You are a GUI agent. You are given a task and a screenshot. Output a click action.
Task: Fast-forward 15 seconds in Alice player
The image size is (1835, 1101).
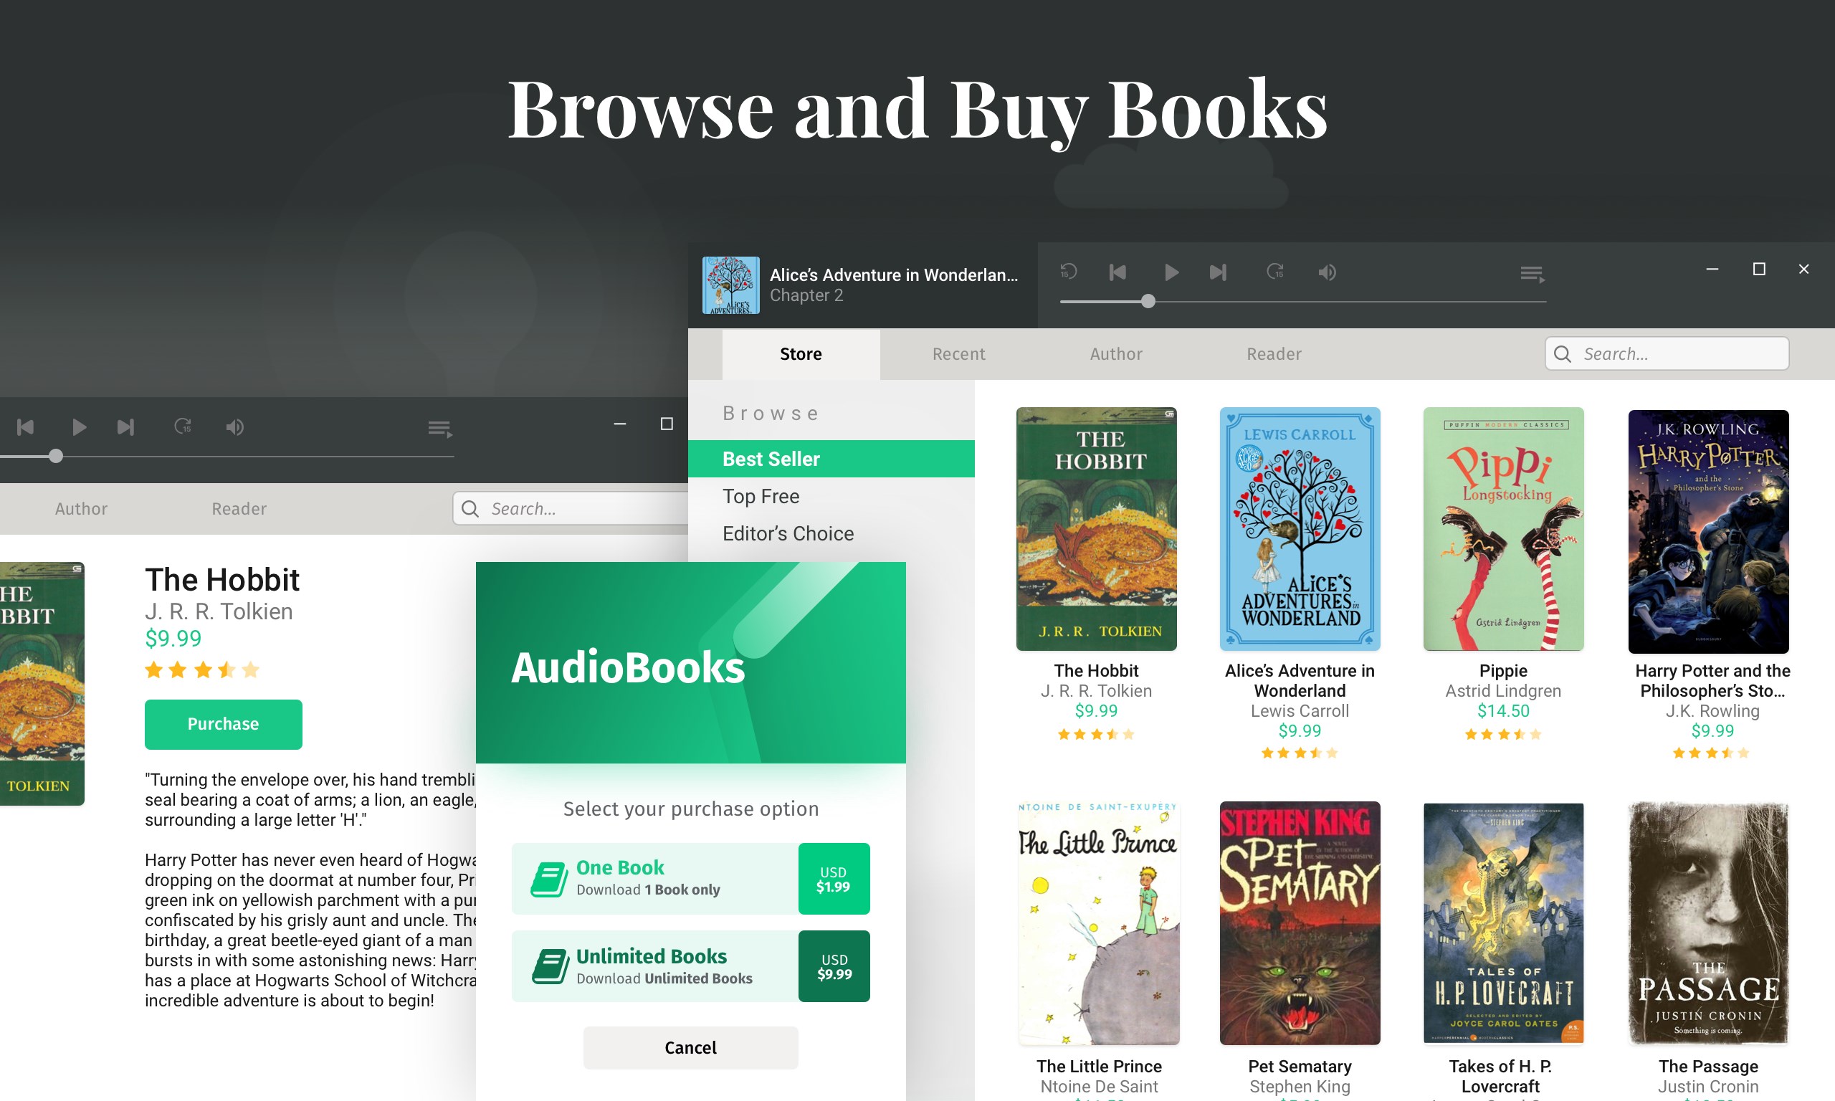1275,272
